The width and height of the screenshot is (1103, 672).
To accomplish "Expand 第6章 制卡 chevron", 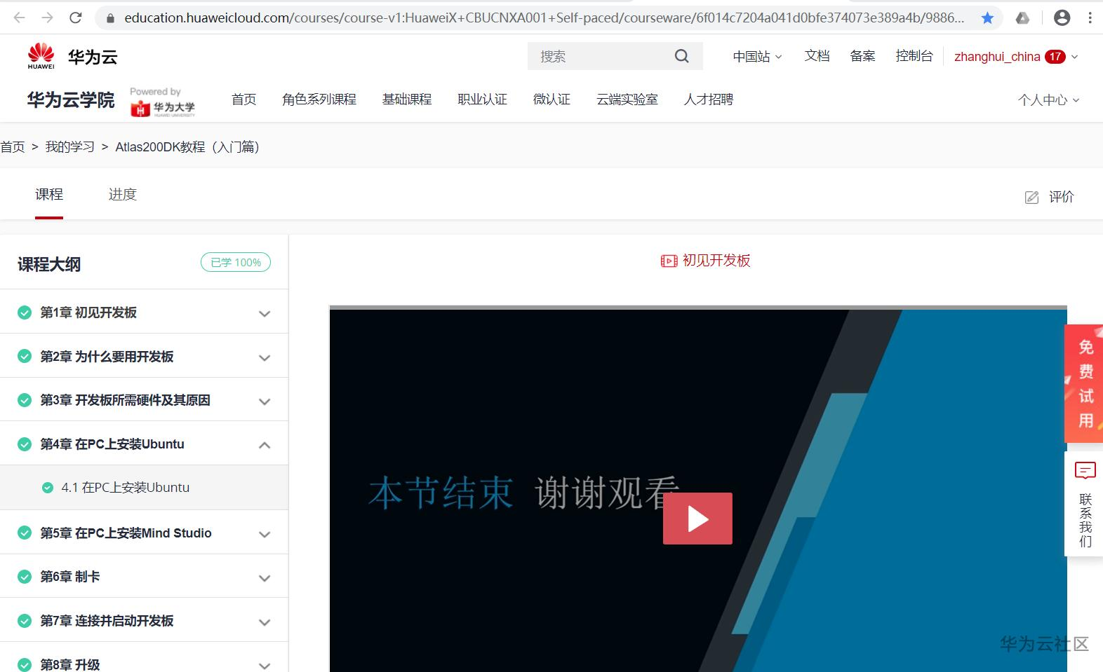I will (265, 578).
